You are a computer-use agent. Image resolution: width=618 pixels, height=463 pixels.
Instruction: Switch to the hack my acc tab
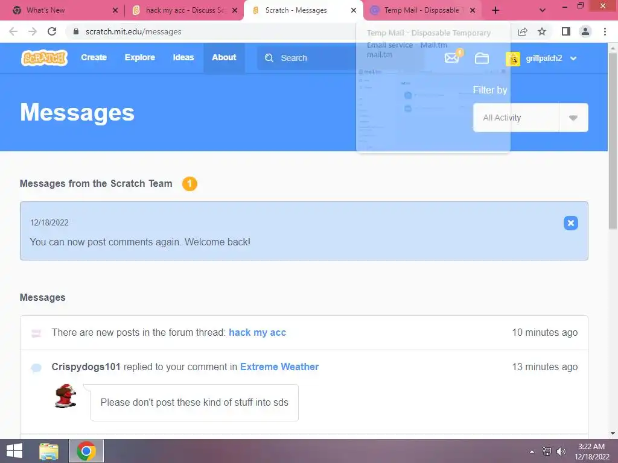tap(185, 10)
